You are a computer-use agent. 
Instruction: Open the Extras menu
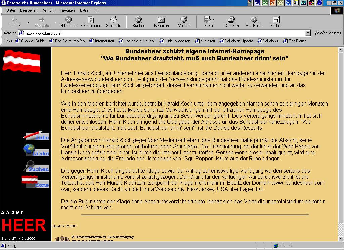point(85,10)
